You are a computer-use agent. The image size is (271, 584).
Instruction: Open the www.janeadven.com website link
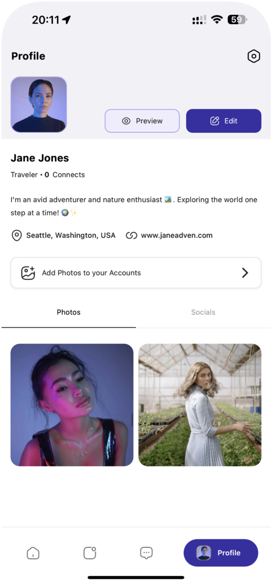coord(177,235)
